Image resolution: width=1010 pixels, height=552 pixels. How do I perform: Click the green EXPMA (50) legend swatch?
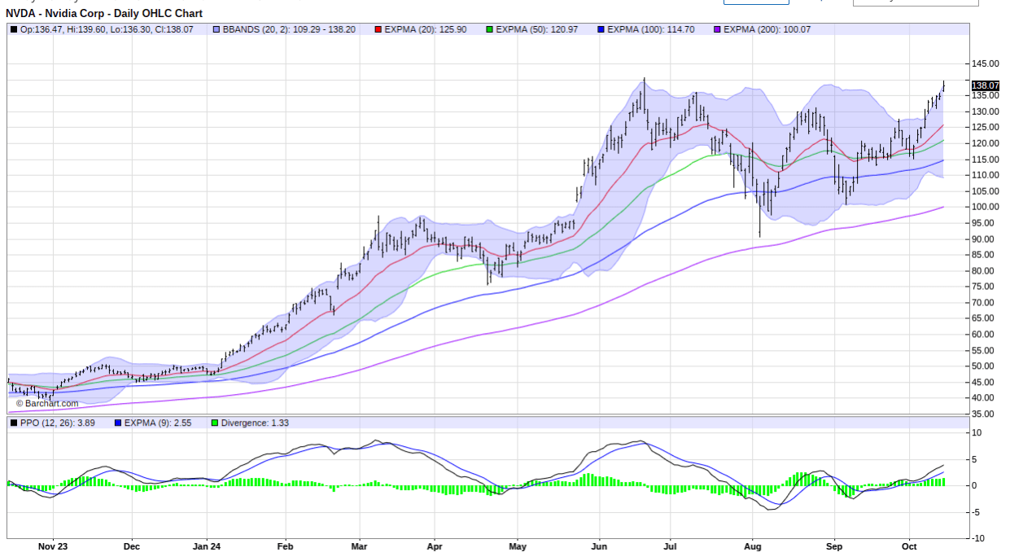click(x=489, y=29)
